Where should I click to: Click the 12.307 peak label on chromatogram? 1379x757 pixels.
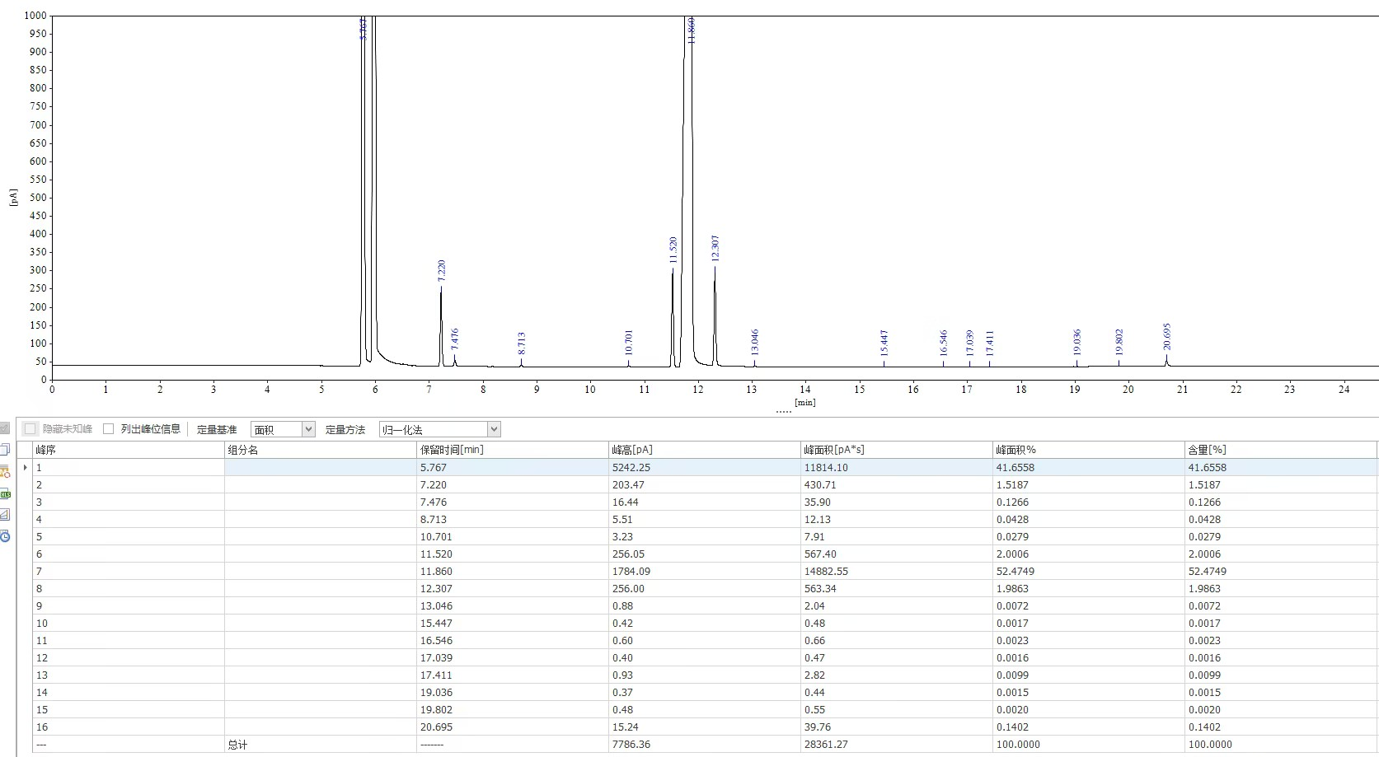click(715, 248)
